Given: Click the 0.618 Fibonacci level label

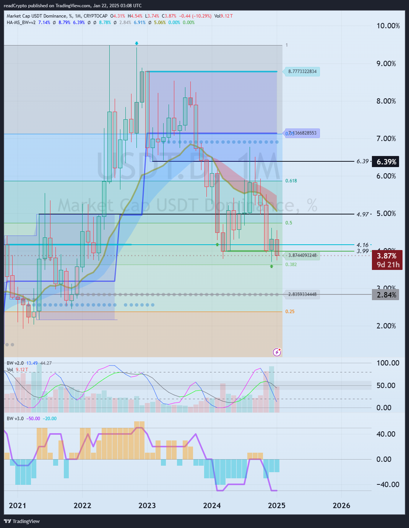Looking at the screenshot, I should pyautogui.click(x=291, y=181).
